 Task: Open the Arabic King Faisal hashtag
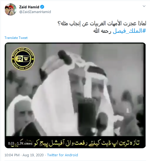(129, 31)
